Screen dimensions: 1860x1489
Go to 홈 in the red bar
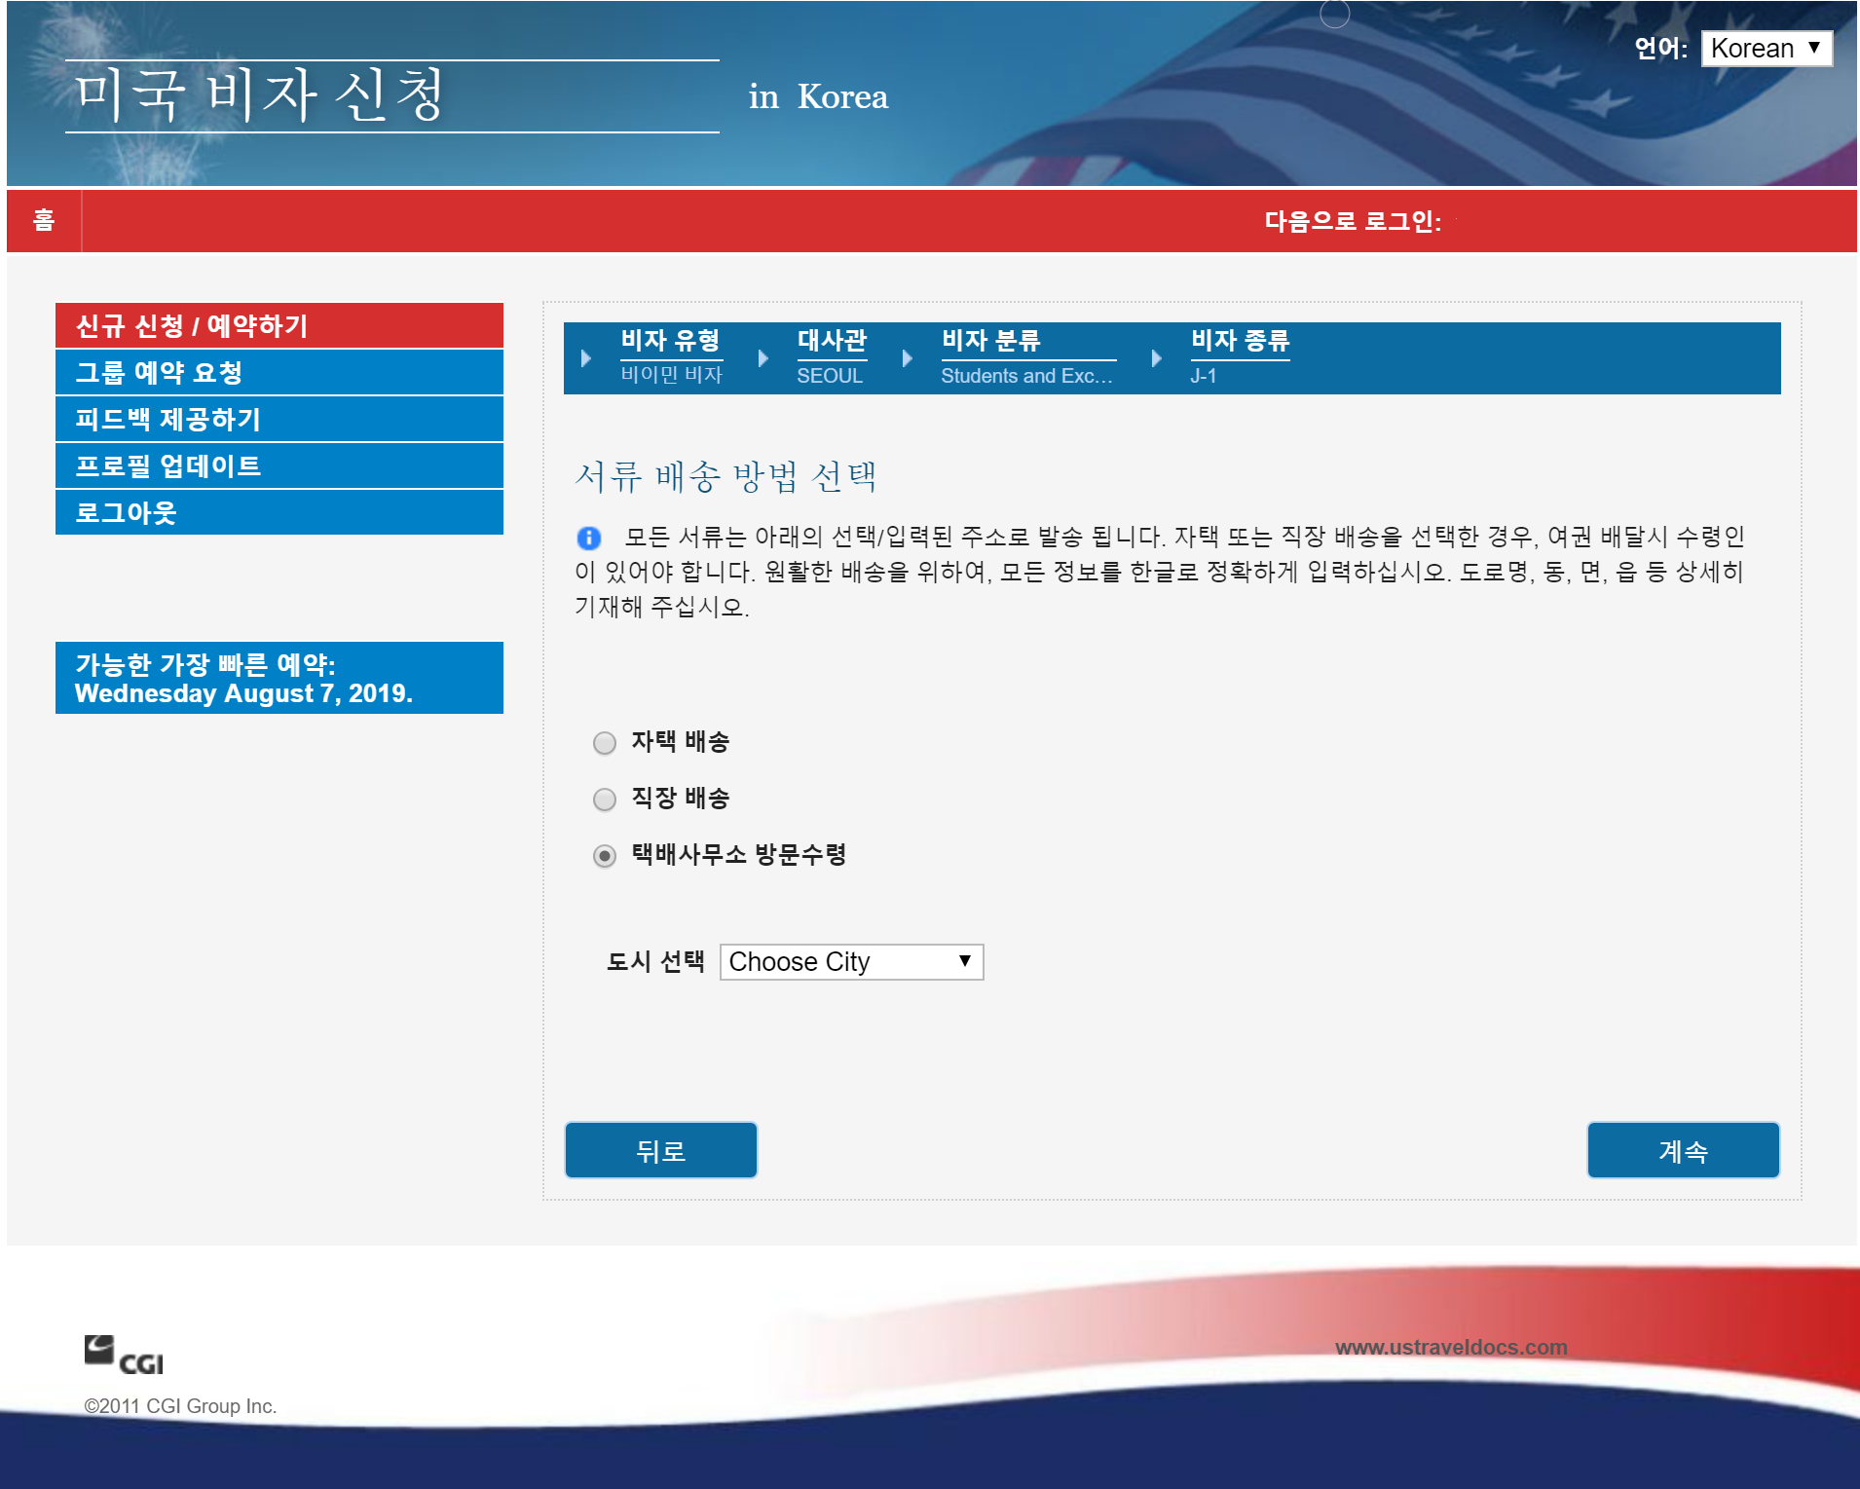(x=44, y=221)
